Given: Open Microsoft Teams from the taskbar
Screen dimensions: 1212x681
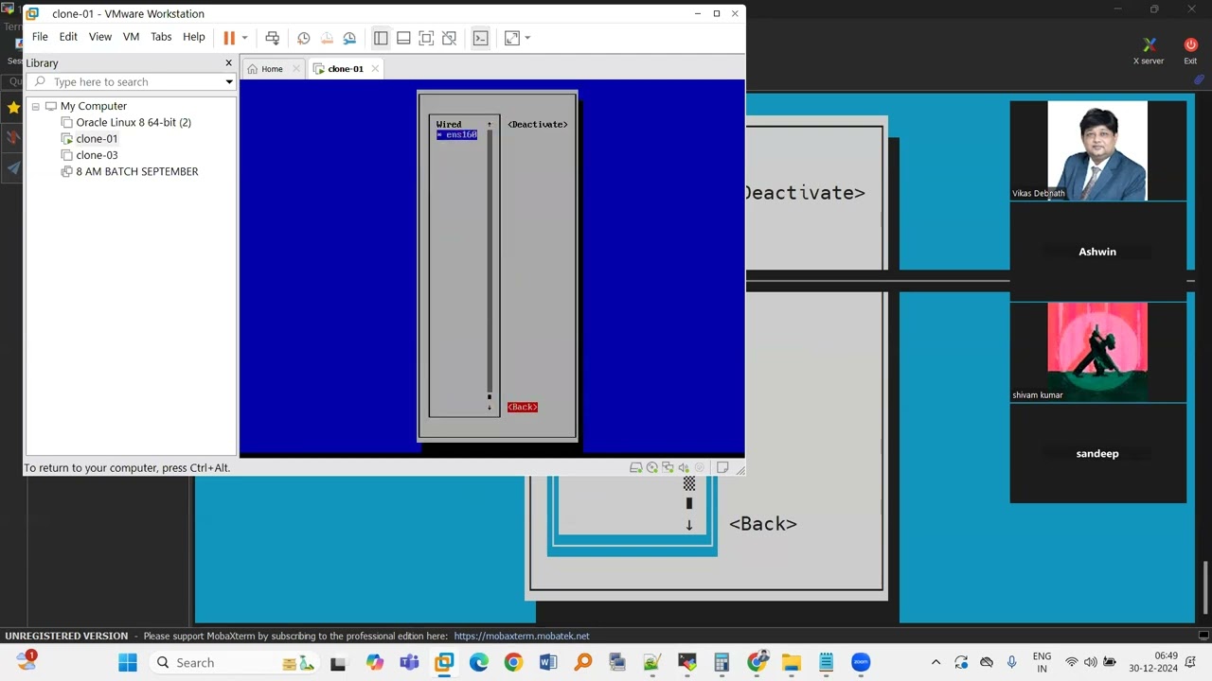Looking at the screenshot, I should 409,662.
